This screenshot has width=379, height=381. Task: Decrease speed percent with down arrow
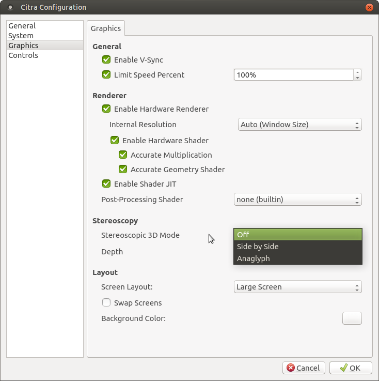click(357, 78)
